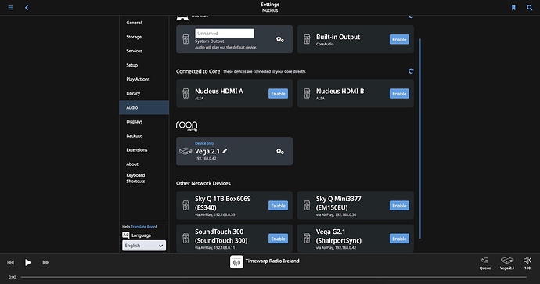Click the Vega 2.1 IP address 192.168.0.42
540x284 pixels.
tap(206, 158)
